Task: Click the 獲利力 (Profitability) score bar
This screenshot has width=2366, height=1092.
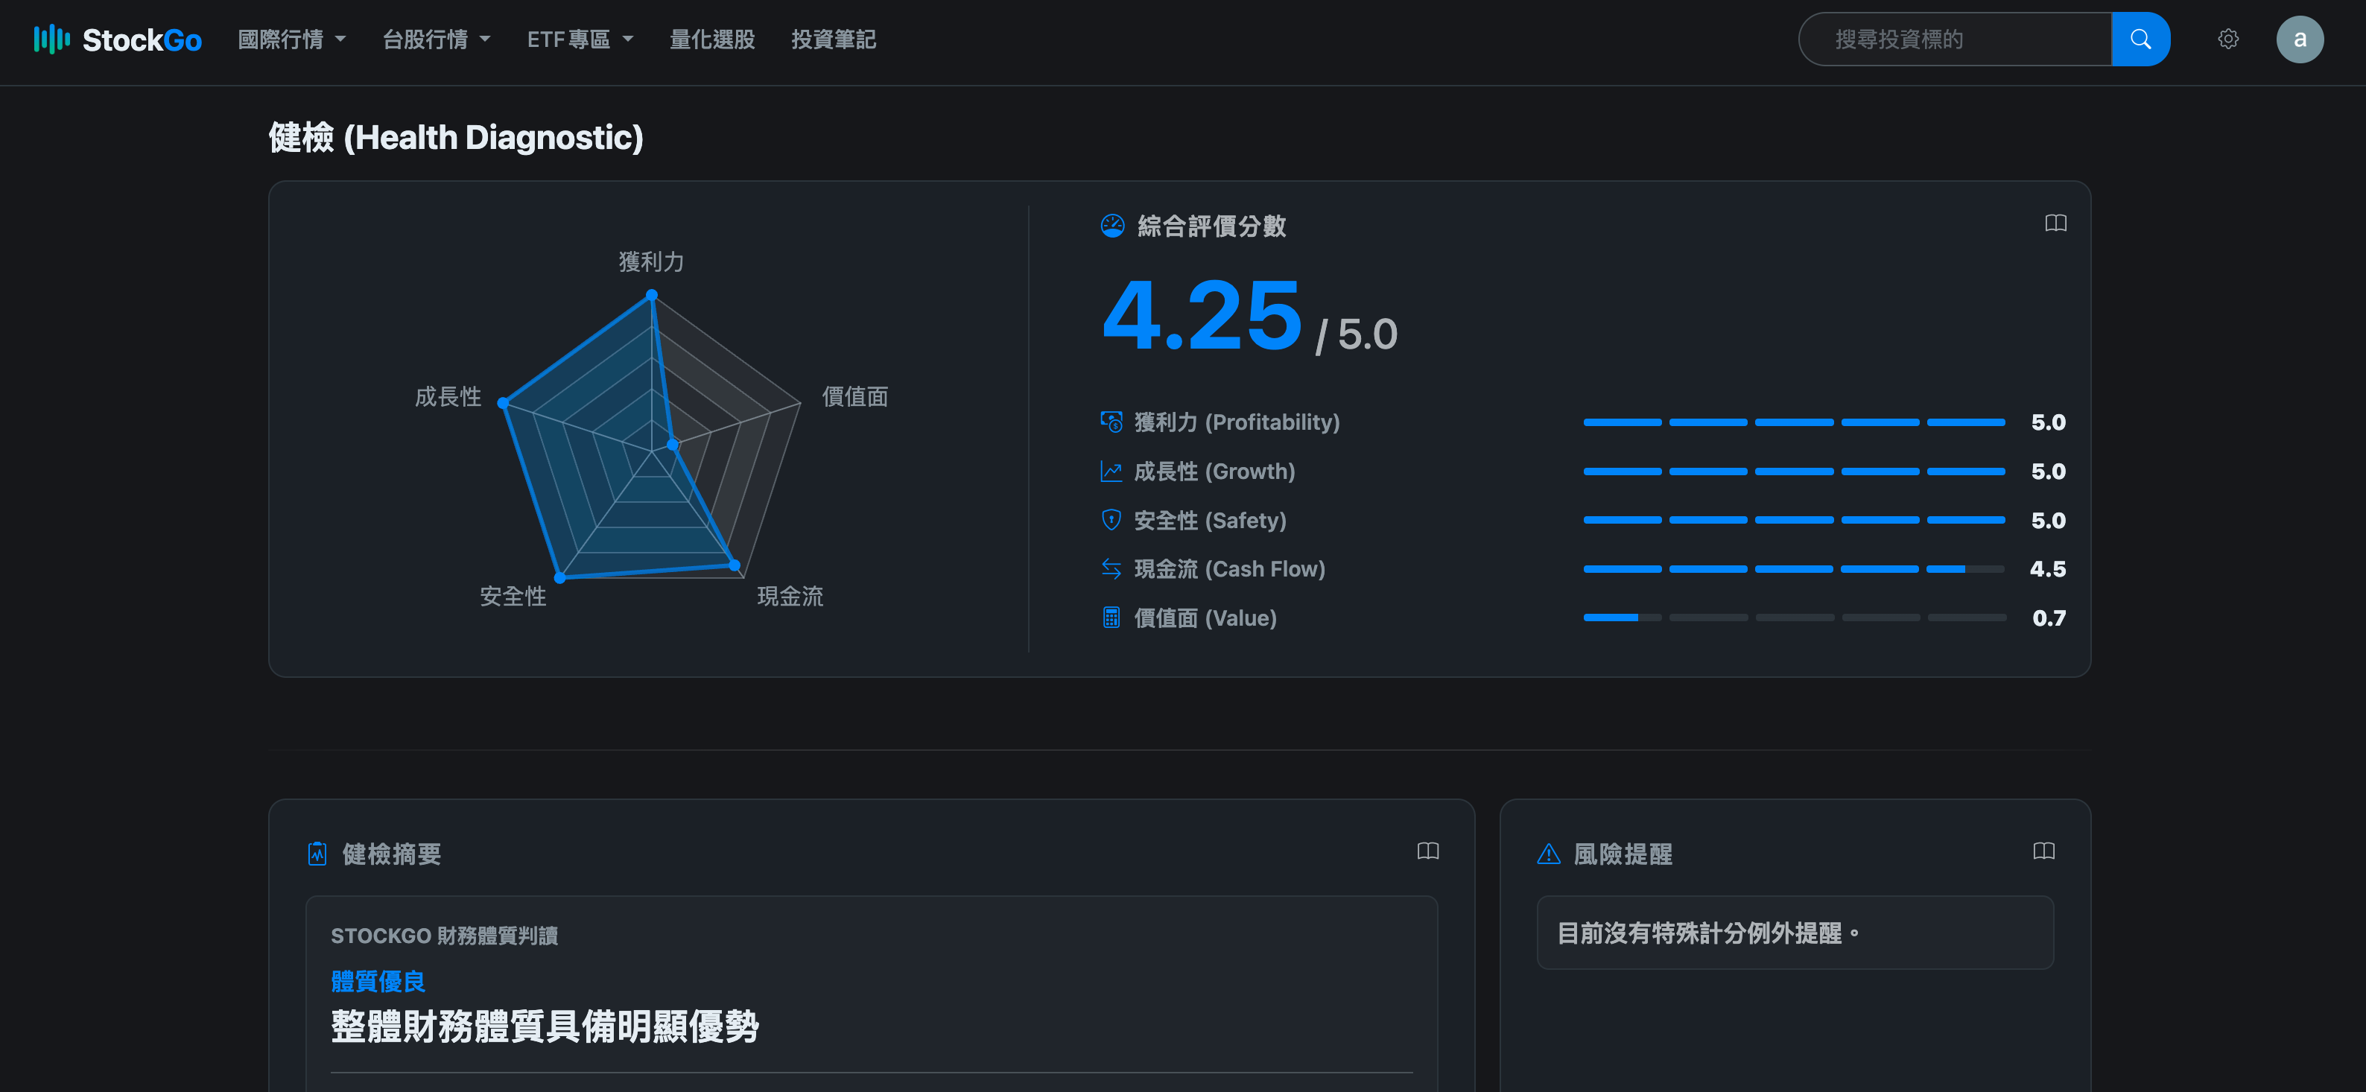Action: pos(1794,422)
